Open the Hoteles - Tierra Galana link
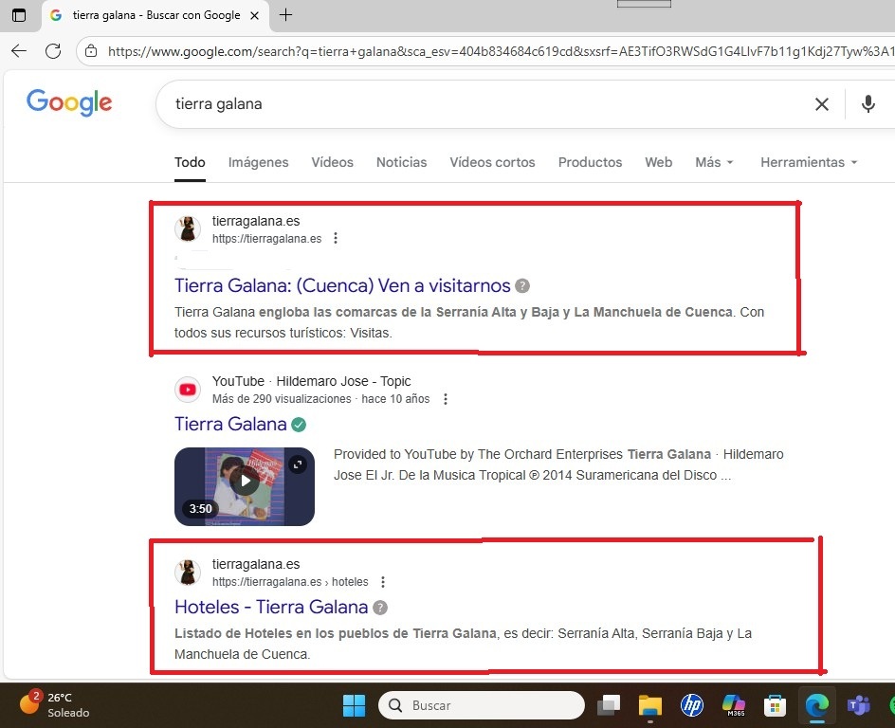895x728 pixels. [x=269, y=607]
